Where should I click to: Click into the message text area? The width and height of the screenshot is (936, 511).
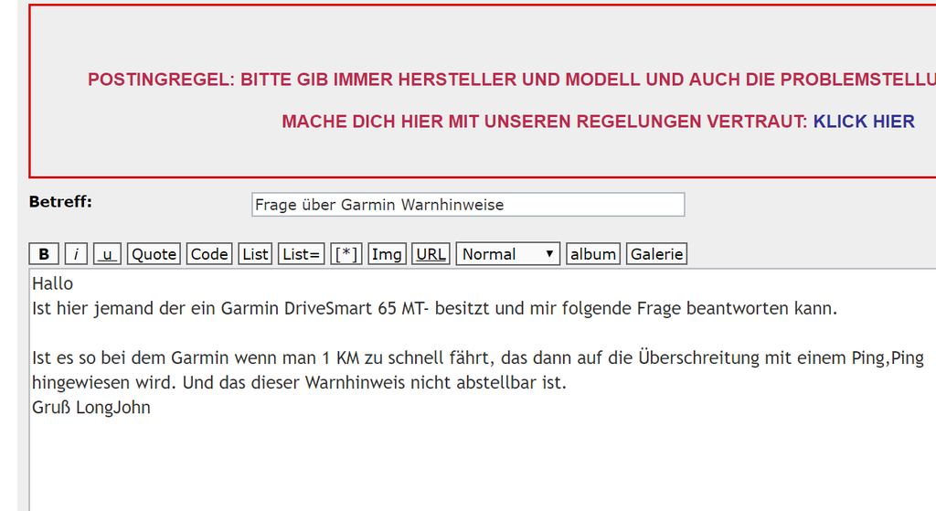click(483, 389)
